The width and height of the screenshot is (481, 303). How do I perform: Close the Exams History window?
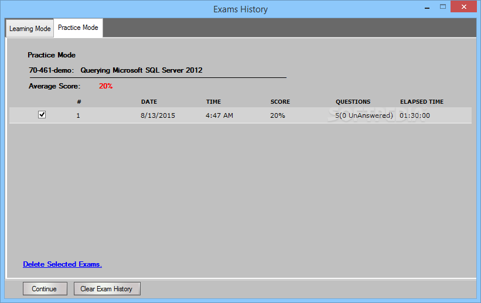(x=464, y=7)
